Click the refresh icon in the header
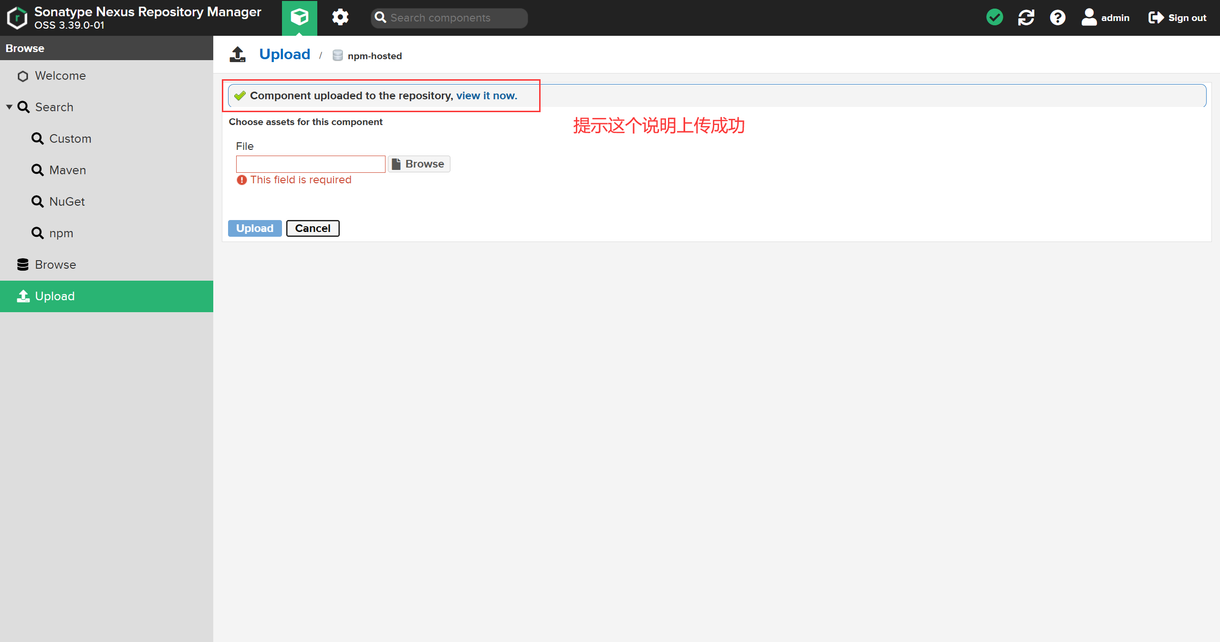The height and width of the screenshot is (642, 1220). tap(1026, 18)
